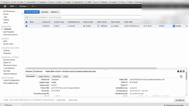The image size is (189, 106).
Task: Click the horizontal table scrollbar
Action: tap(91, 68)
